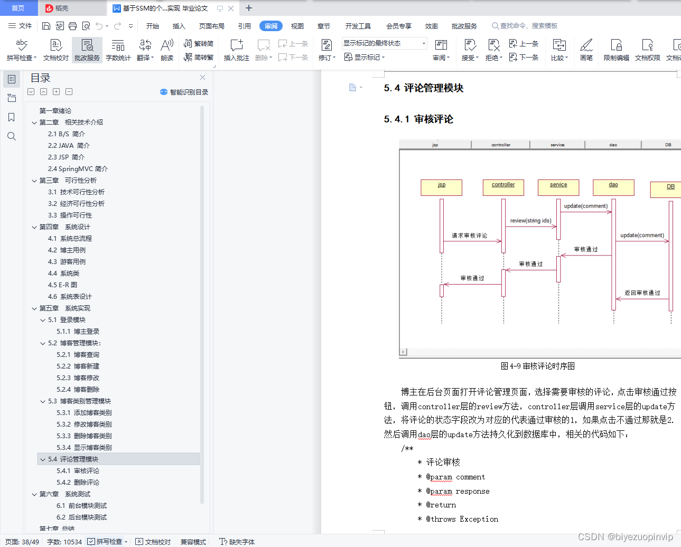Click 文档校对 in the status bar
This screenshot has height=547, width=681.
tap(153, 542)
